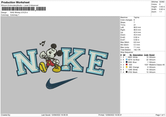Screen dimensions: 166x117
Task: Click the "Production Worksheet" heading
Action: coord(15,2)
